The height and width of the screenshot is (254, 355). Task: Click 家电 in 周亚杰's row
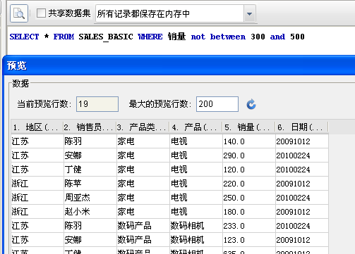click(143, 198)
